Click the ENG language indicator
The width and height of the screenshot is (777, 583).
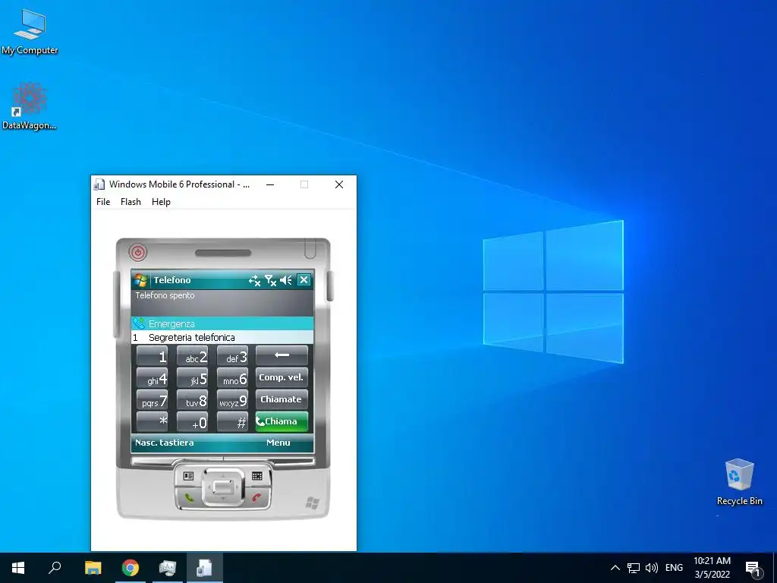tap(674, 568)
